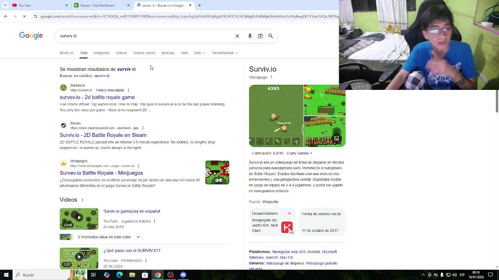Open Windows Start menu
The image size is (499, 280).
(6, 275)
